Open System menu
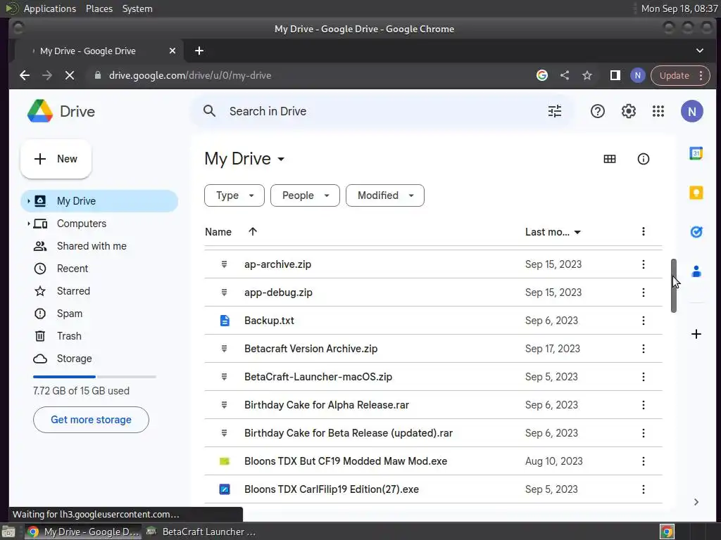The image size is (721, 540). point(137,8)
